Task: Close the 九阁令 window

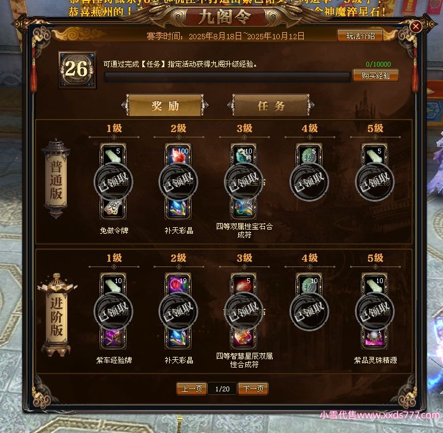Action: [x=416, y=27]
